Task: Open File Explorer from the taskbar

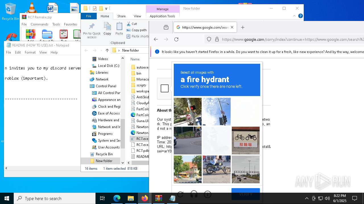Action: (131, 198)
